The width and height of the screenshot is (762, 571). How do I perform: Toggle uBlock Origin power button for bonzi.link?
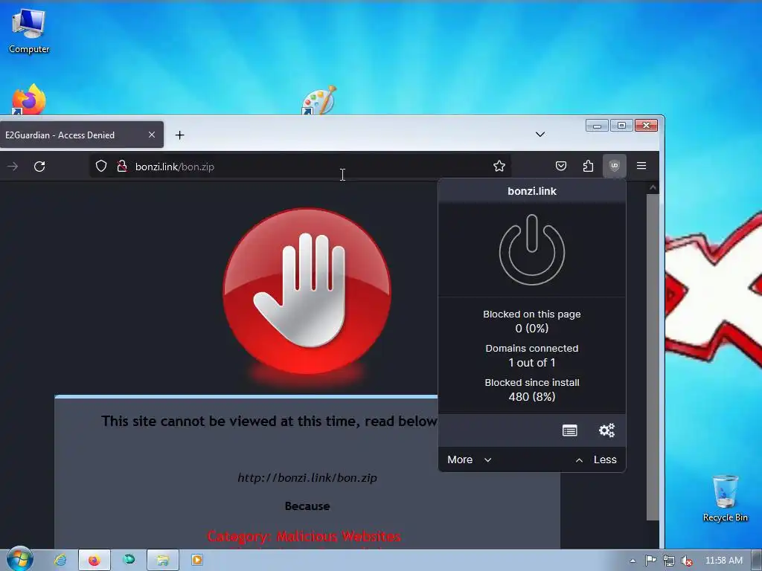532,250
